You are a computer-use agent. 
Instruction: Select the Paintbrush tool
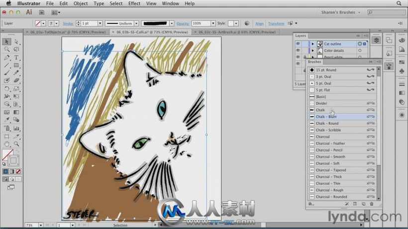7,73
